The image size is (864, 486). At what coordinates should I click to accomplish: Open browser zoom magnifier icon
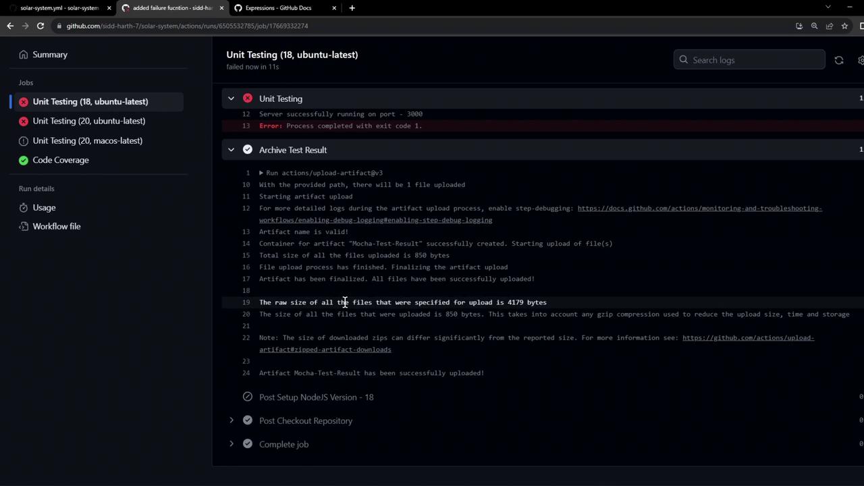(x=814, y=26)
